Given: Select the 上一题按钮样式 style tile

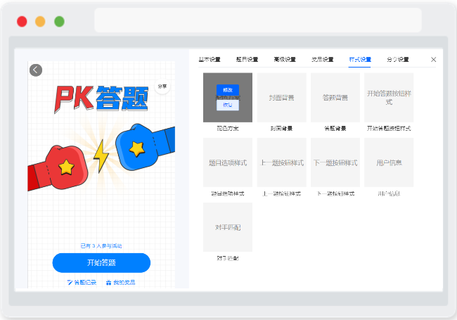Looking at the screenshot, I should [x=281, y=162].
